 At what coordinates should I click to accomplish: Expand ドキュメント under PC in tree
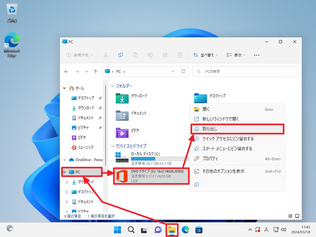[67, 202]
